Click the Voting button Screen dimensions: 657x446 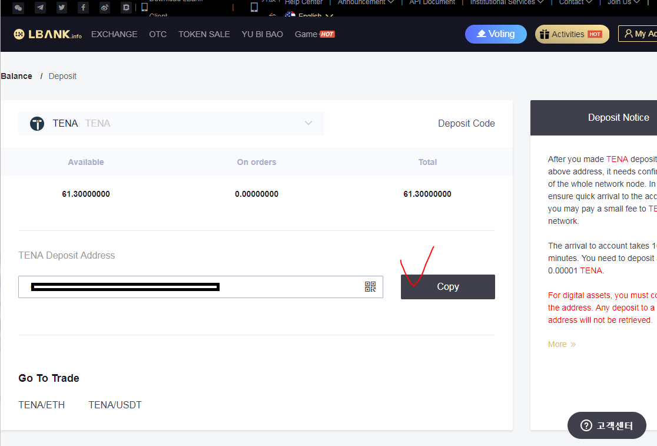[x=496, y=34]
